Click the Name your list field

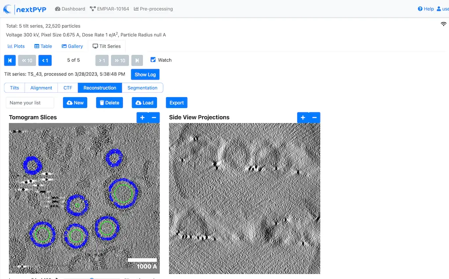29,102
